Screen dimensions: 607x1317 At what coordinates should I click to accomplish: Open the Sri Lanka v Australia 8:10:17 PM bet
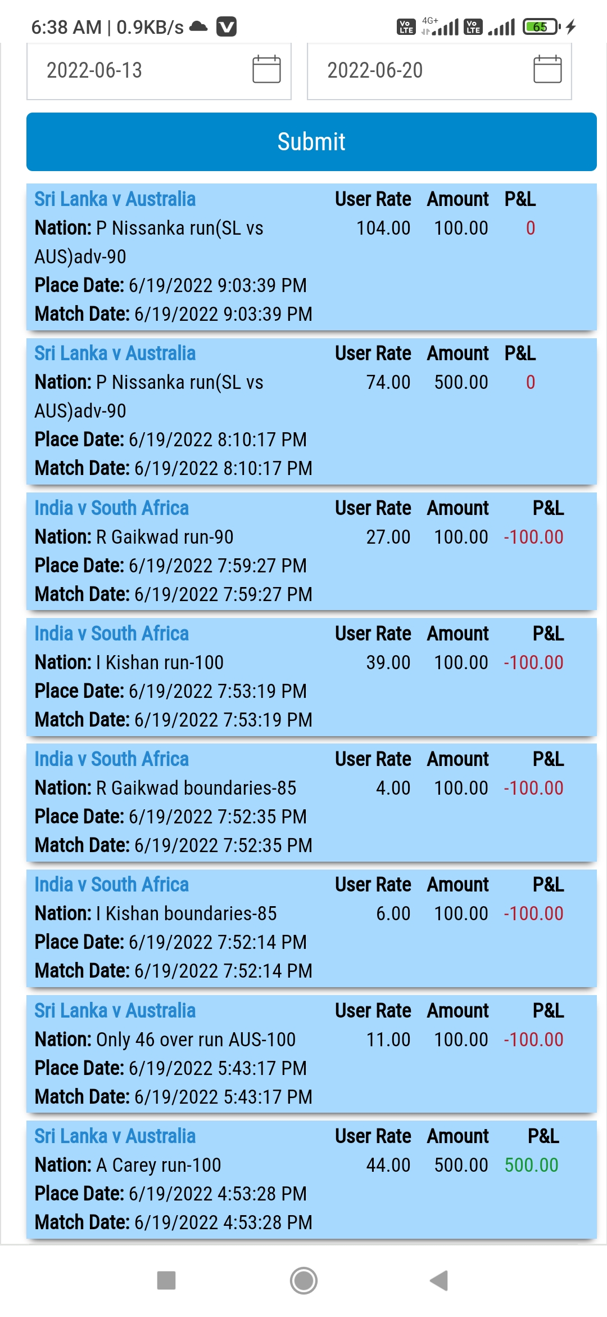pos(115,353)
